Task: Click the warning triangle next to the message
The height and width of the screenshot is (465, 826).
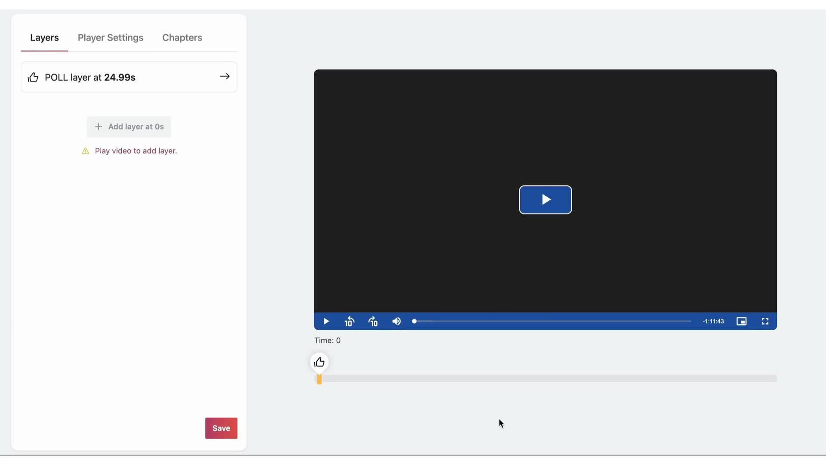Action: [85, 151]
